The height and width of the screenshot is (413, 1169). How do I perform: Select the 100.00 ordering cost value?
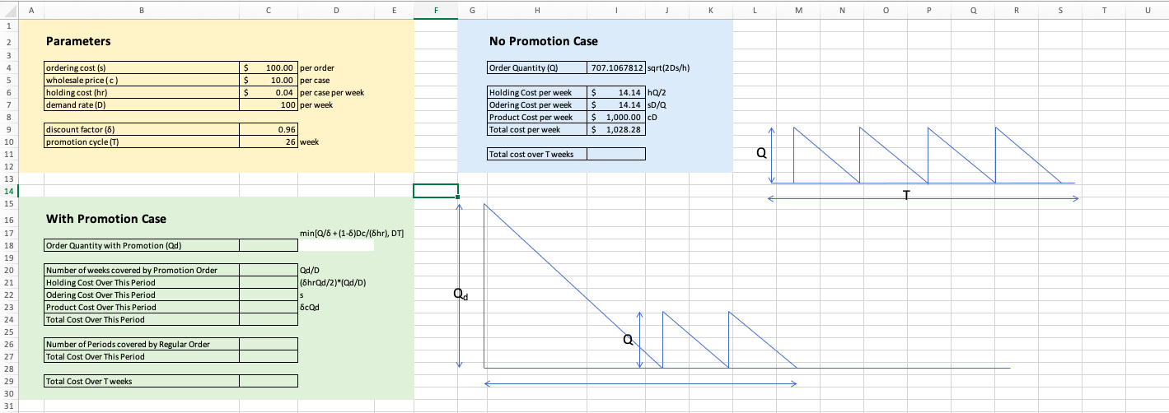coord(269,67)
